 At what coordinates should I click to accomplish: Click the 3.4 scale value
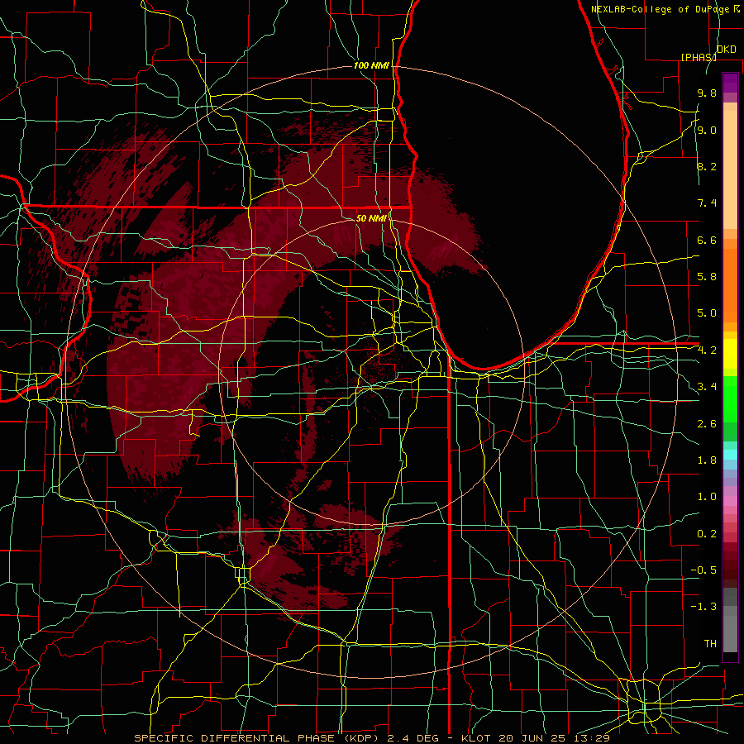pos(707,387)
